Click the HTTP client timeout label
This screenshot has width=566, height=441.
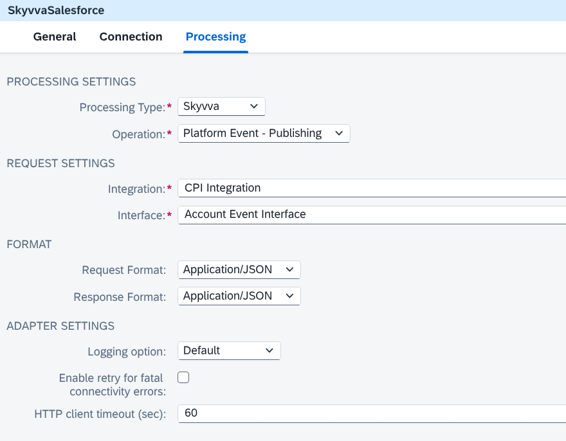[100, 414]
